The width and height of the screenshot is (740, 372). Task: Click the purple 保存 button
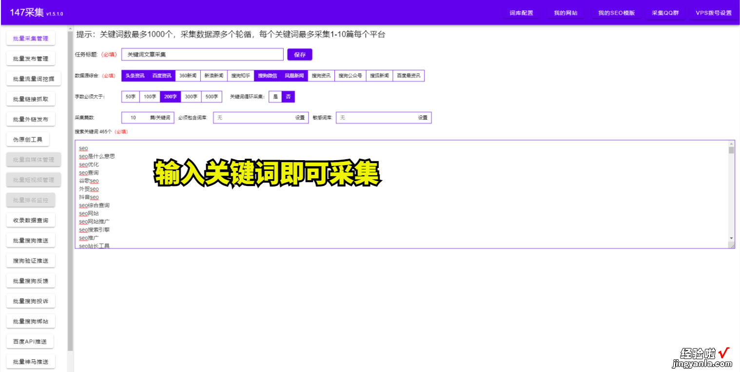tap(300, 55)
